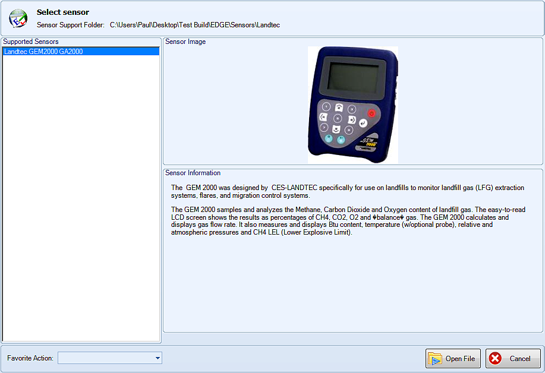Screen dimensions: 545x373
Task: Click the folder icon on Open File button
Action: [x=435, y=358]
